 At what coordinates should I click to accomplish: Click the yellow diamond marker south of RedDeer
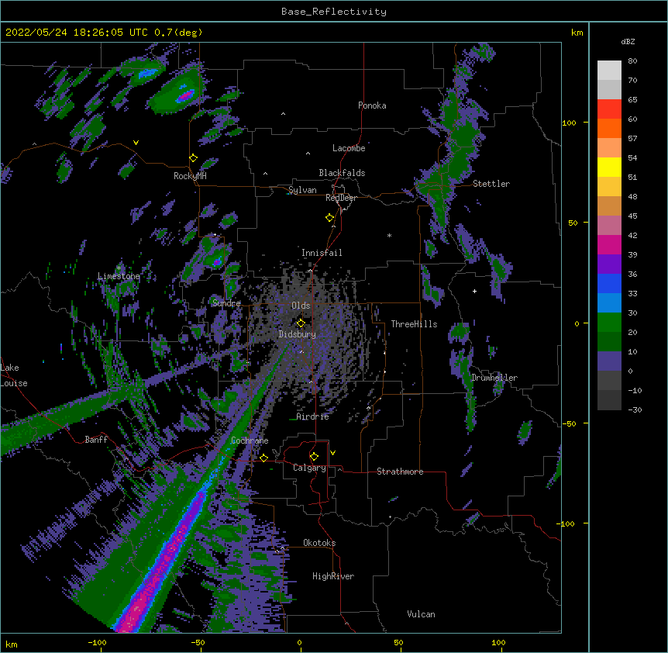click(x=330, y=218)
